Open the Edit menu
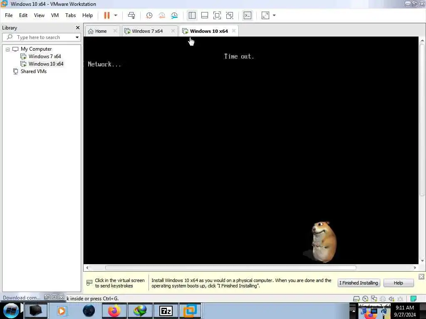Viewport: 426px width, 319px height. (x=23, y=15)
